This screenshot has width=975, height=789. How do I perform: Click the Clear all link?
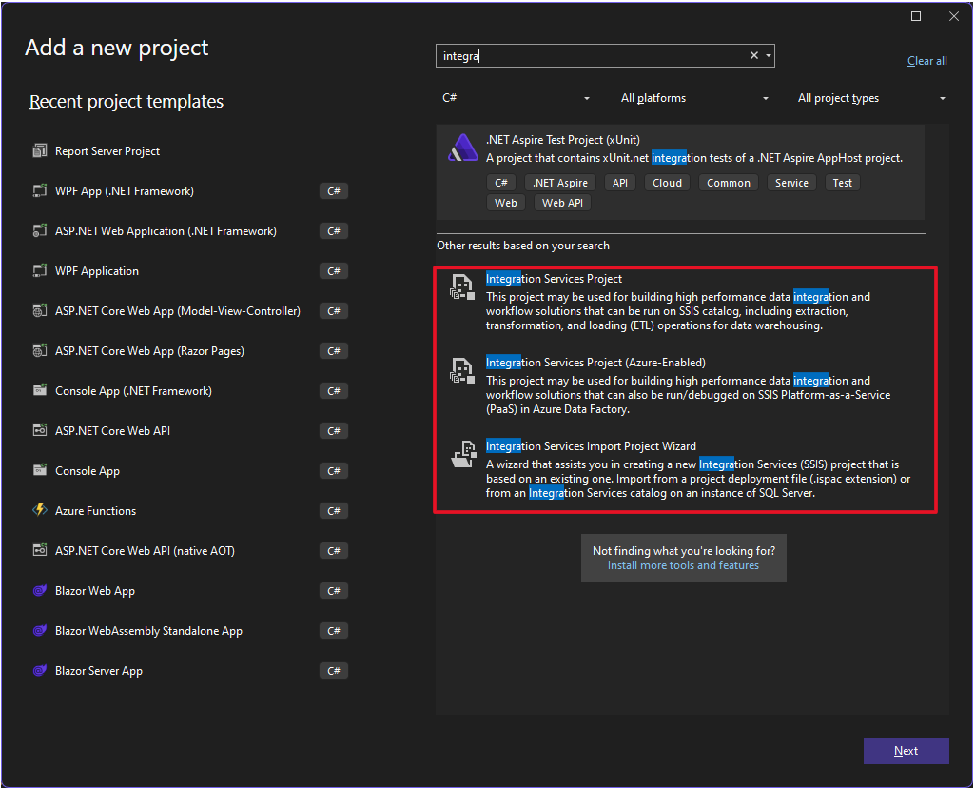pos(926,61)
